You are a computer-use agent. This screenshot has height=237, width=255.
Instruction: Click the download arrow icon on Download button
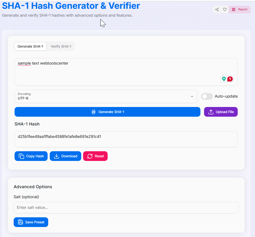pyautogui.click(x=56, y=156)
